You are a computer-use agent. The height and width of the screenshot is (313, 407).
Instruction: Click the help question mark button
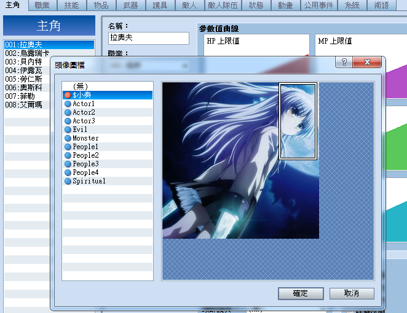344,62
